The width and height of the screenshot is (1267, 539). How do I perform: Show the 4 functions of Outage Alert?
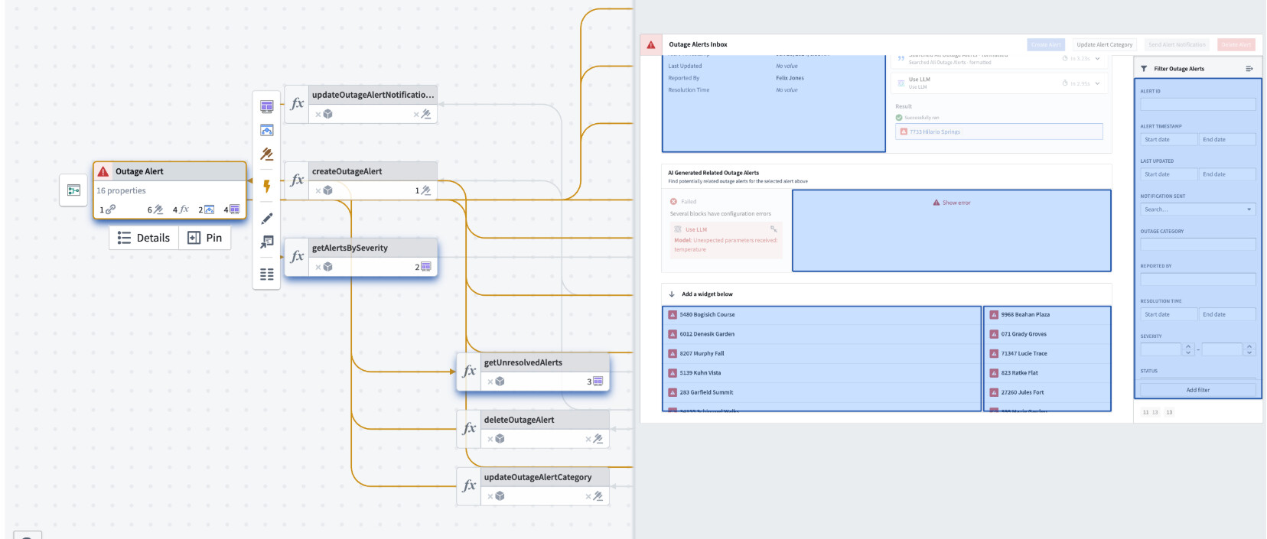(x=181, y=209)
